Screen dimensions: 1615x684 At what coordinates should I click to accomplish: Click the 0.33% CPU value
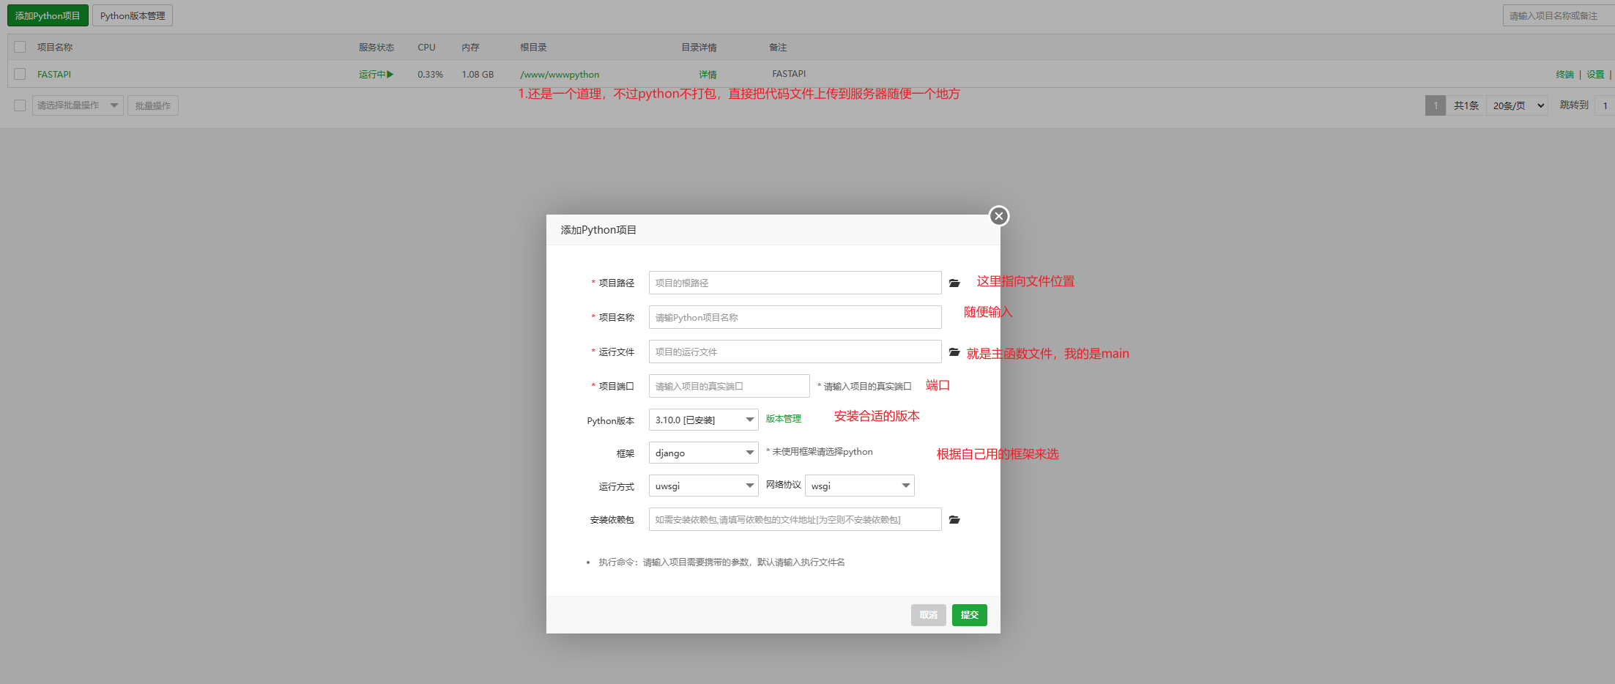tap(431, 75)
